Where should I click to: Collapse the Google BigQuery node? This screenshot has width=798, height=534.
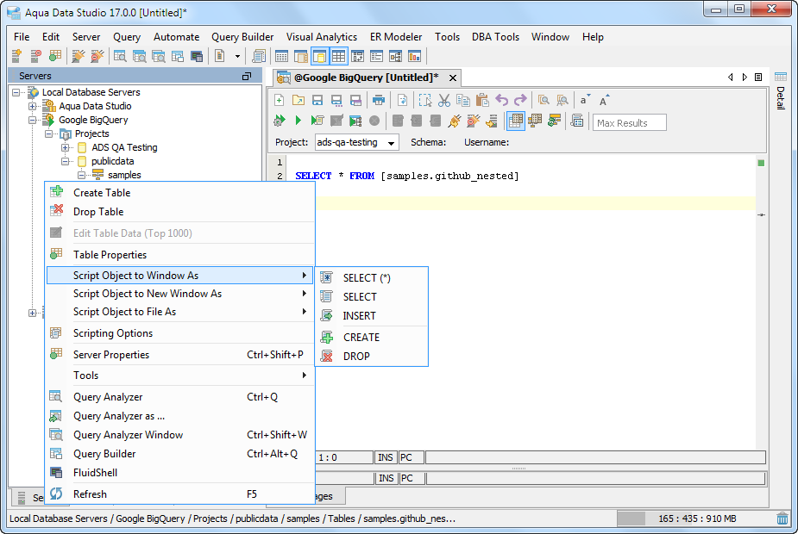33,120
